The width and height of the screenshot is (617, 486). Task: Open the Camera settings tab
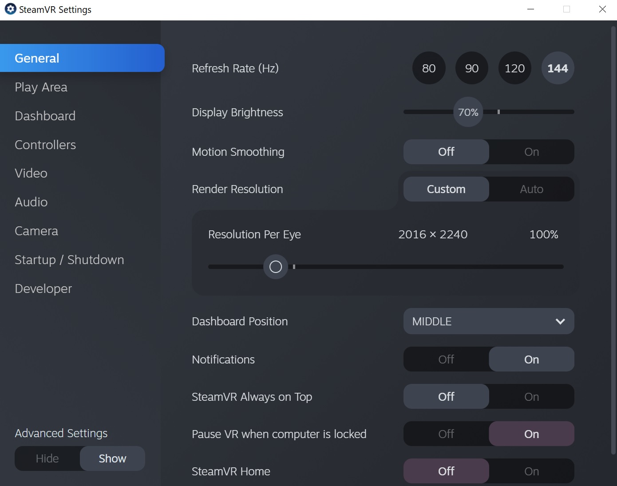(36, 231)
